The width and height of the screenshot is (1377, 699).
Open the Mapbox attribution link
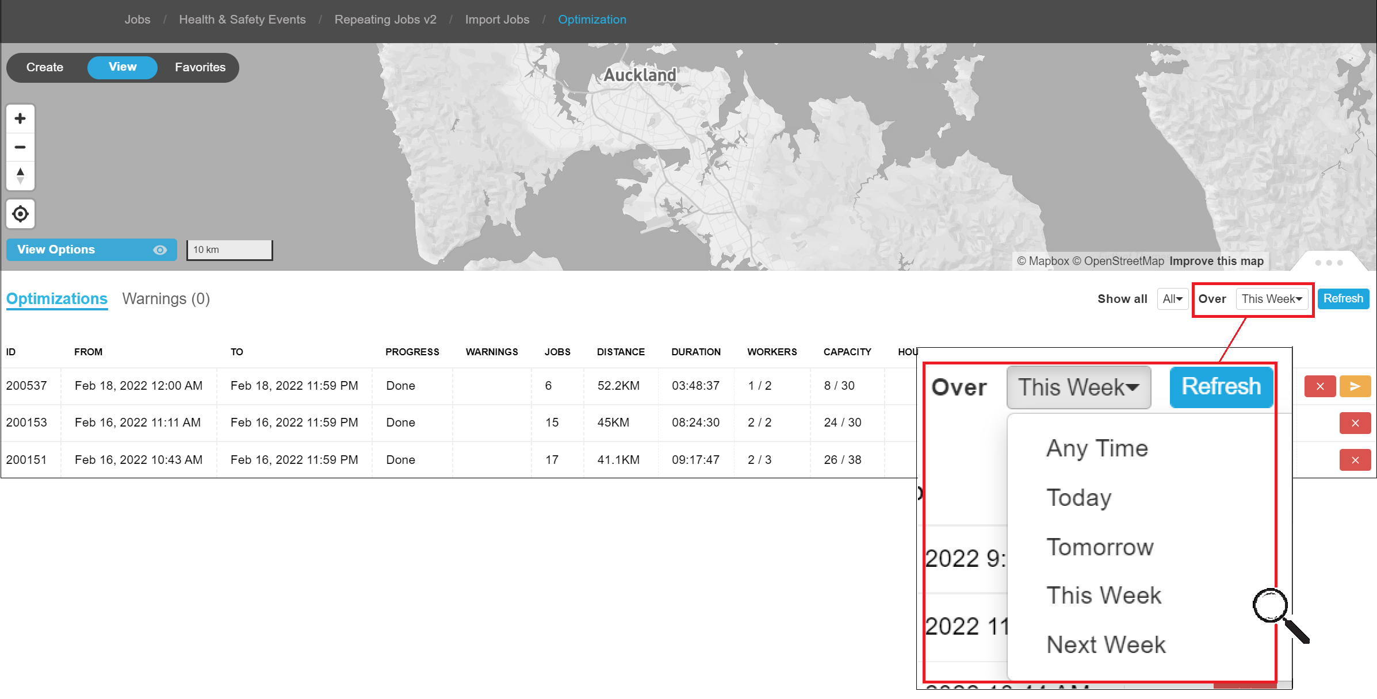(x=1043, y=261)
